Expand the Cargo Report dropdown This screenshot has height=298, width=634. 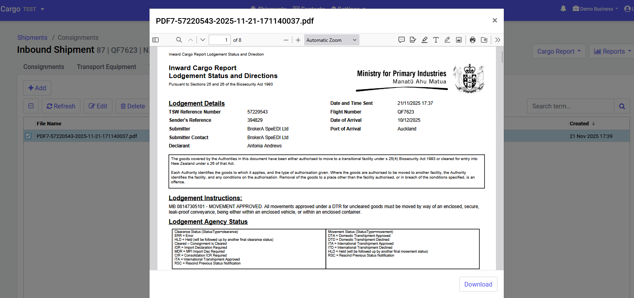pos(559,51)
